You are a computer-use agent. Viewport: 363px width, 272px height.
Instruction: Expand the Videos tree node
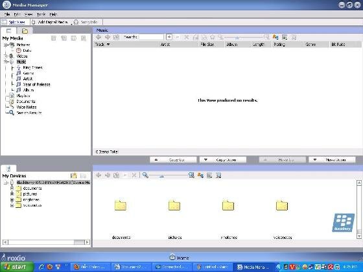[x=6, y=56]
